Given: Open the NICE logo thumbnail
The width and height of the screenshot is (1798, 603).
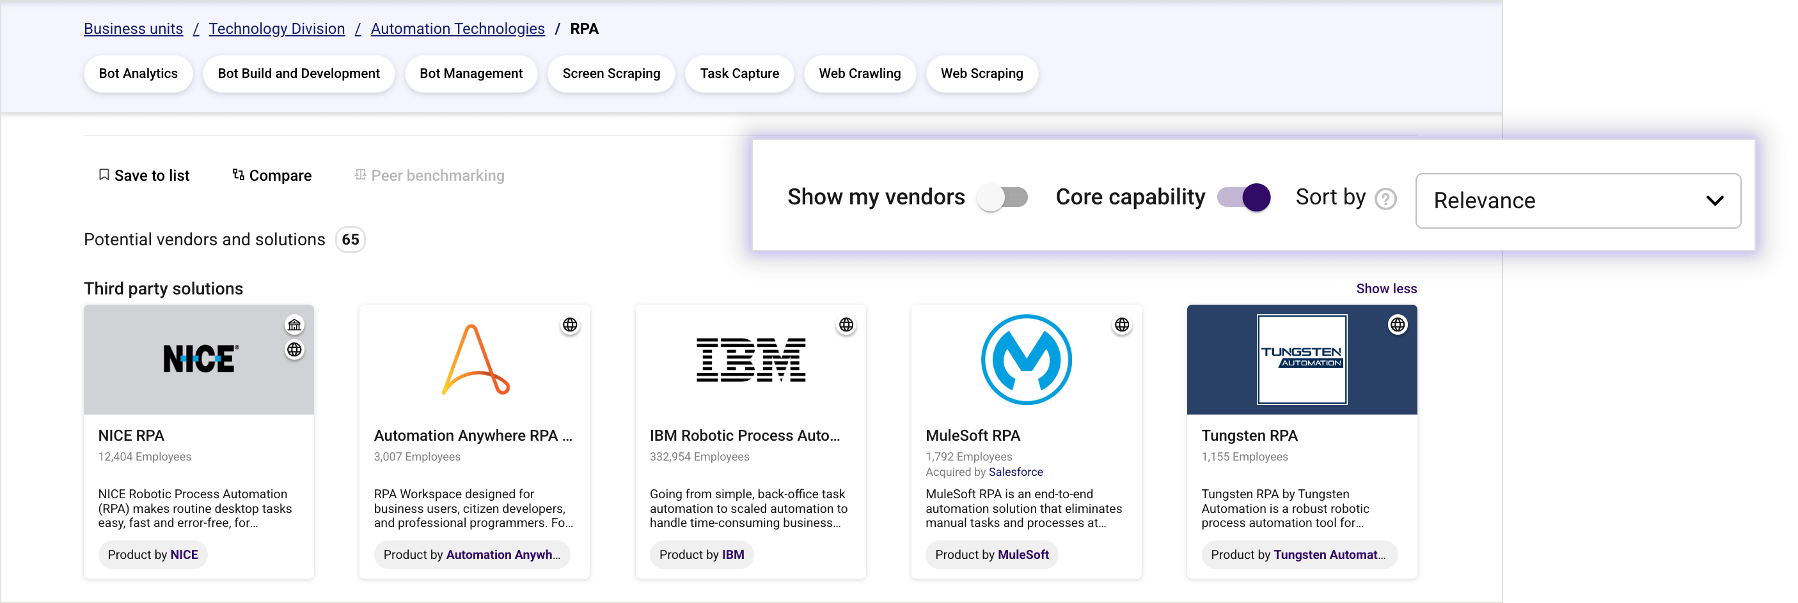Looking at the screenshot, I should pos(199,360).
